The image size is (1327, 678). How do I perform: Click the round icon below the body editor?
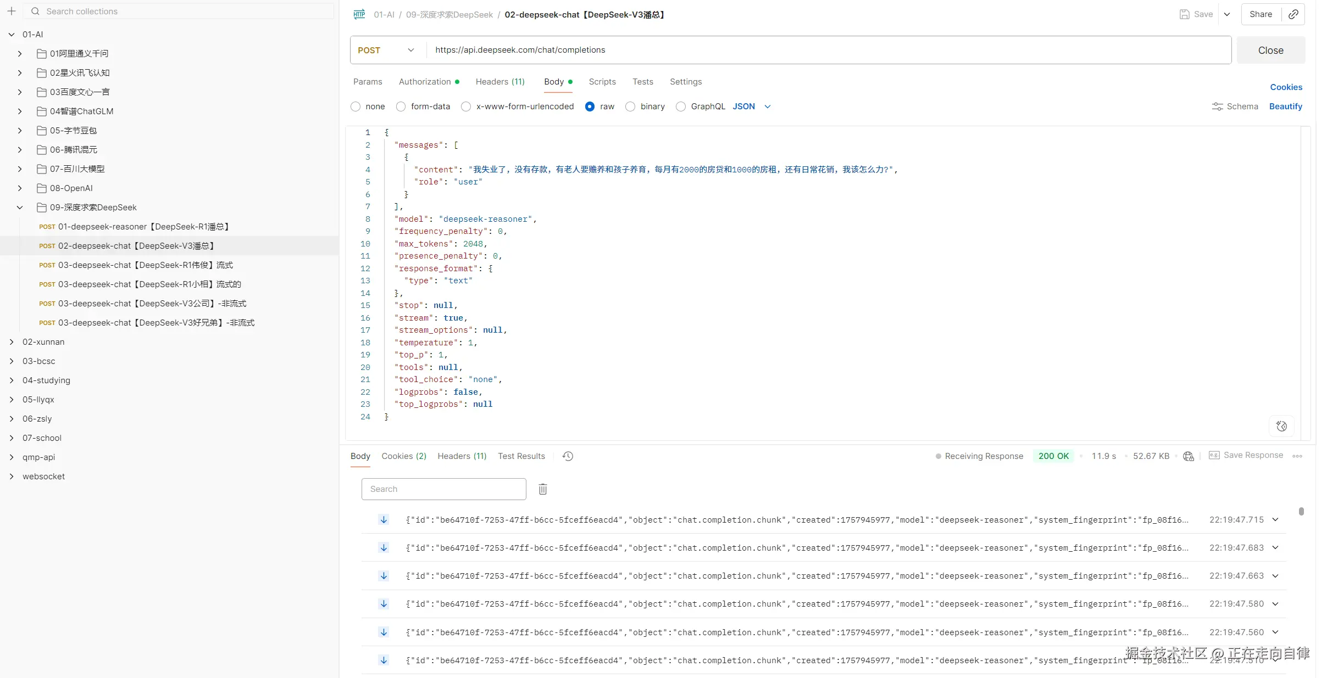1281,426
